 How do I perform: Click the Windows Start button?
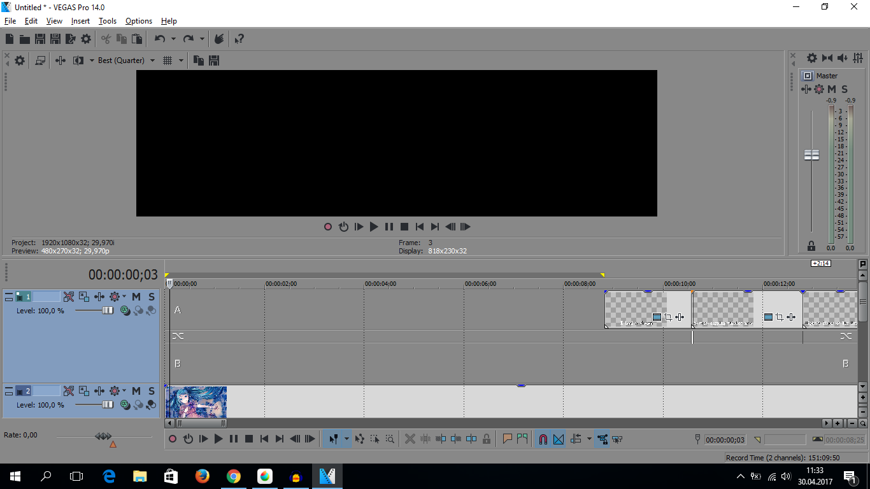15,476
